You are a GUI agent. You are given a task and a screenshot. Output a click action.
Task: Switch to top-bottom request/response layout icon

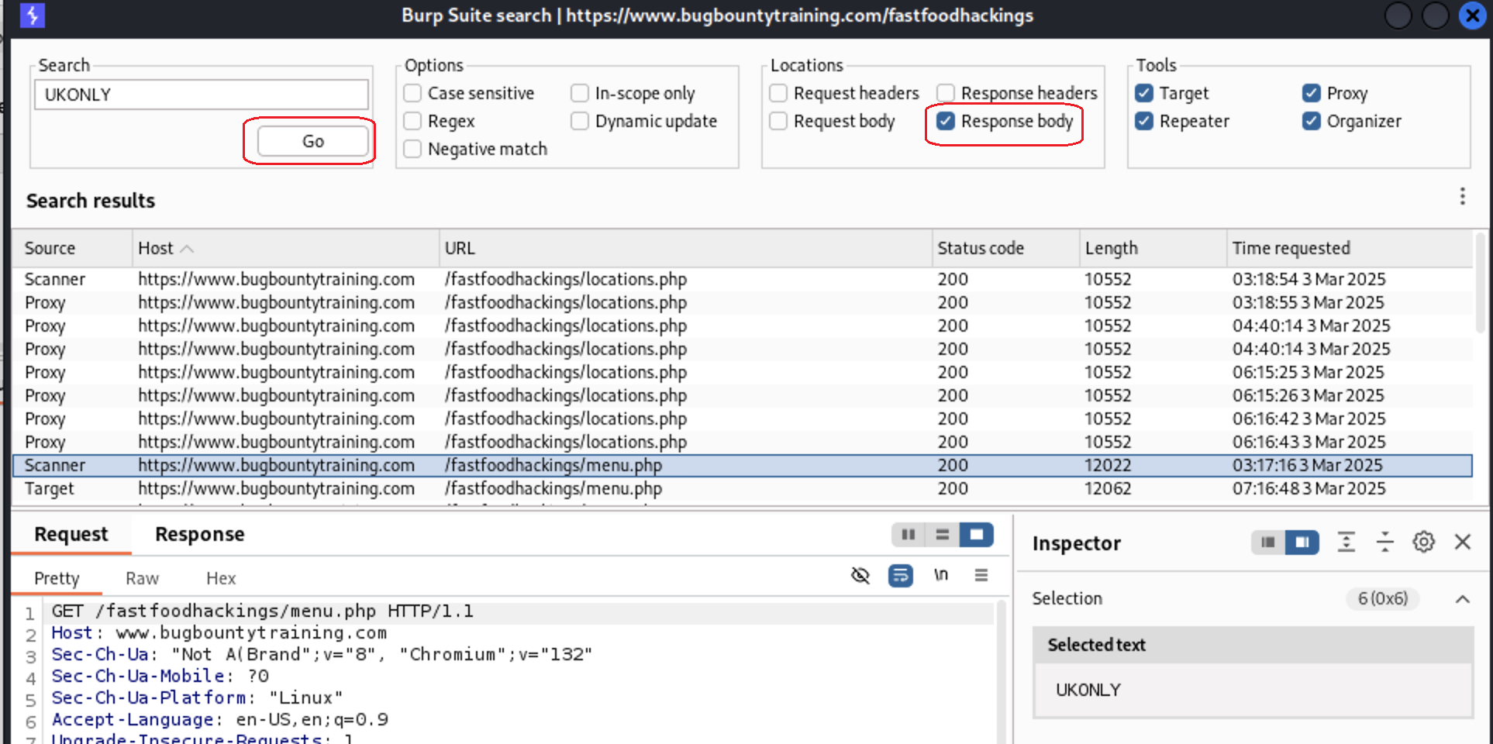[943, 535]
